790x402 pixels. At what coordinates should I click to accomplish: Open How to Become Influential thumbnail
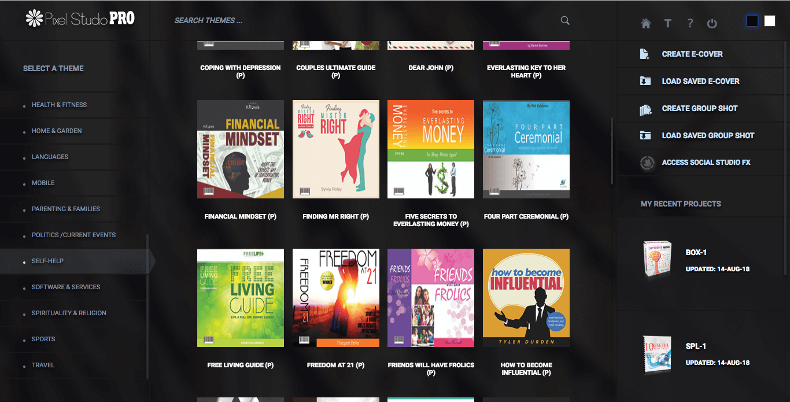(526, 298)
